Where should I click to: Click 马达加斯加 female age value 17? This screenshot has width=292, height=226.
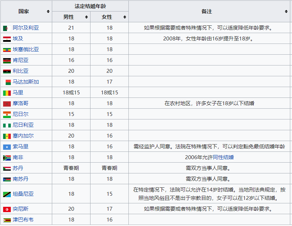tap(110, 82)
